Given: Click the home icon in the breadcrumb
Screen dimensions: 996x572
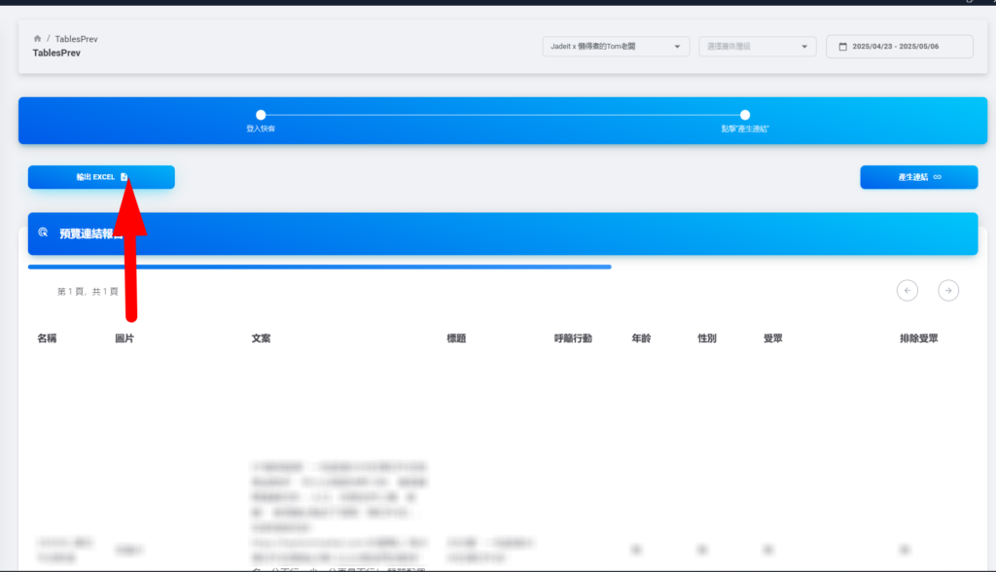Looking at the screenshot, I should point(37,39).
